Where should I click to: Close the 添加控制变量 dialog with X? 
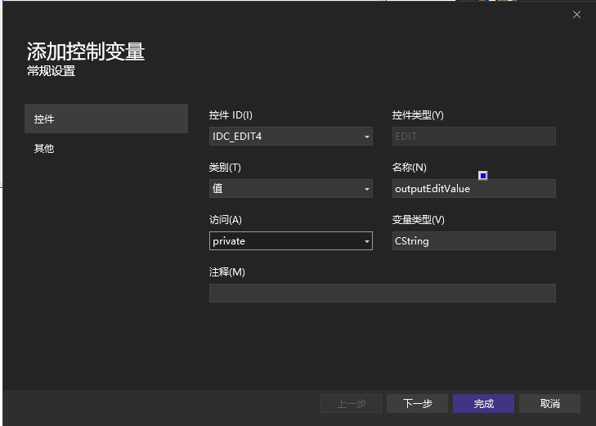pyautogui.click(x=576, y=15)
